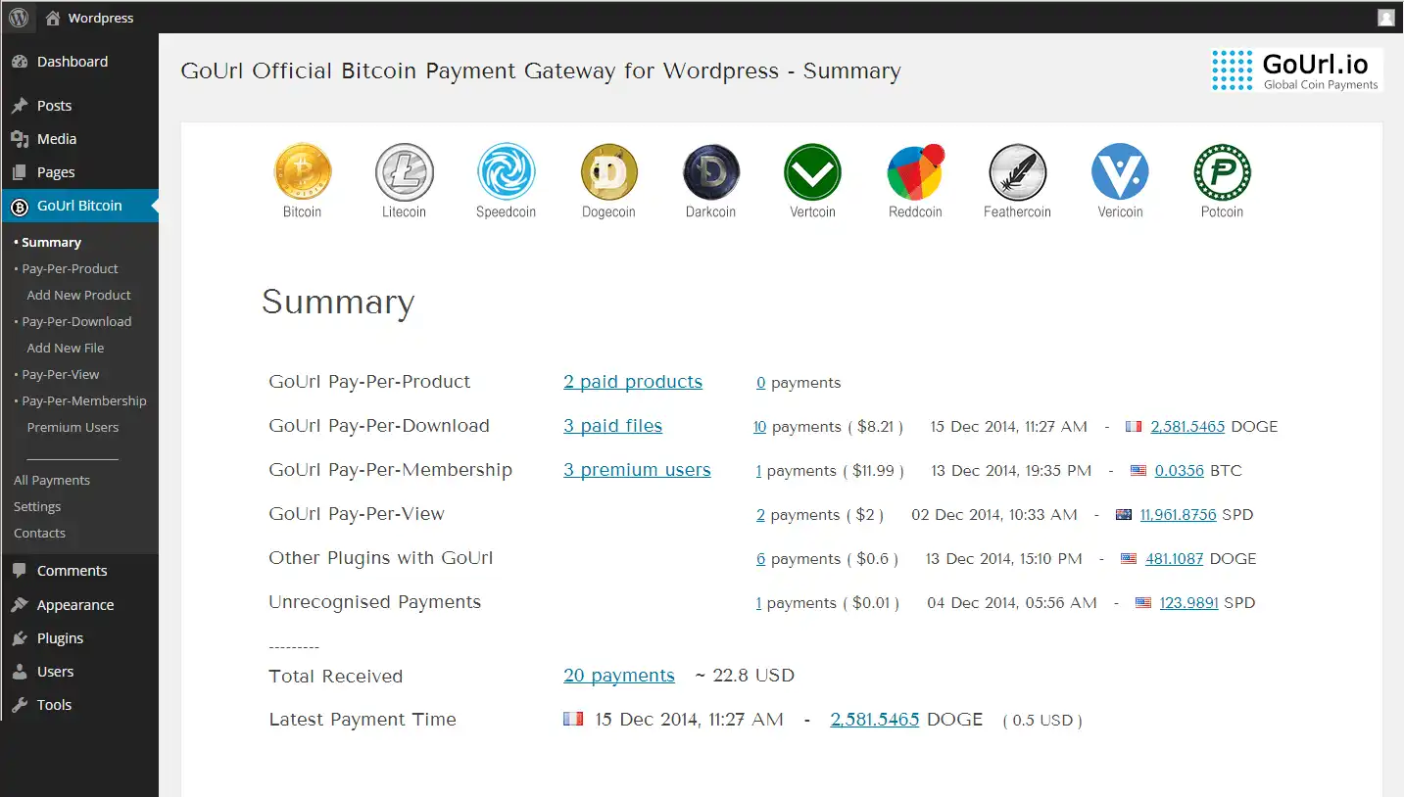1404x797 pixels.
Task: Open Contacts submenu item
Action: point(39,533)
